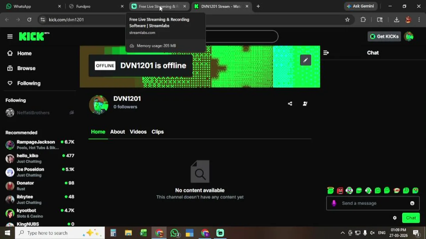Go back in the browser

(x=7, y=20)
